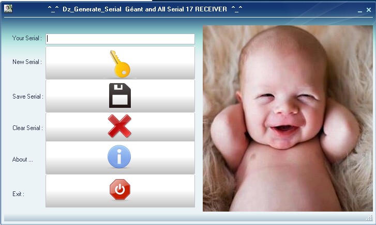
Task: Click the application icon in the title bar
Action: pyautogui.click(x=8, y=9)
